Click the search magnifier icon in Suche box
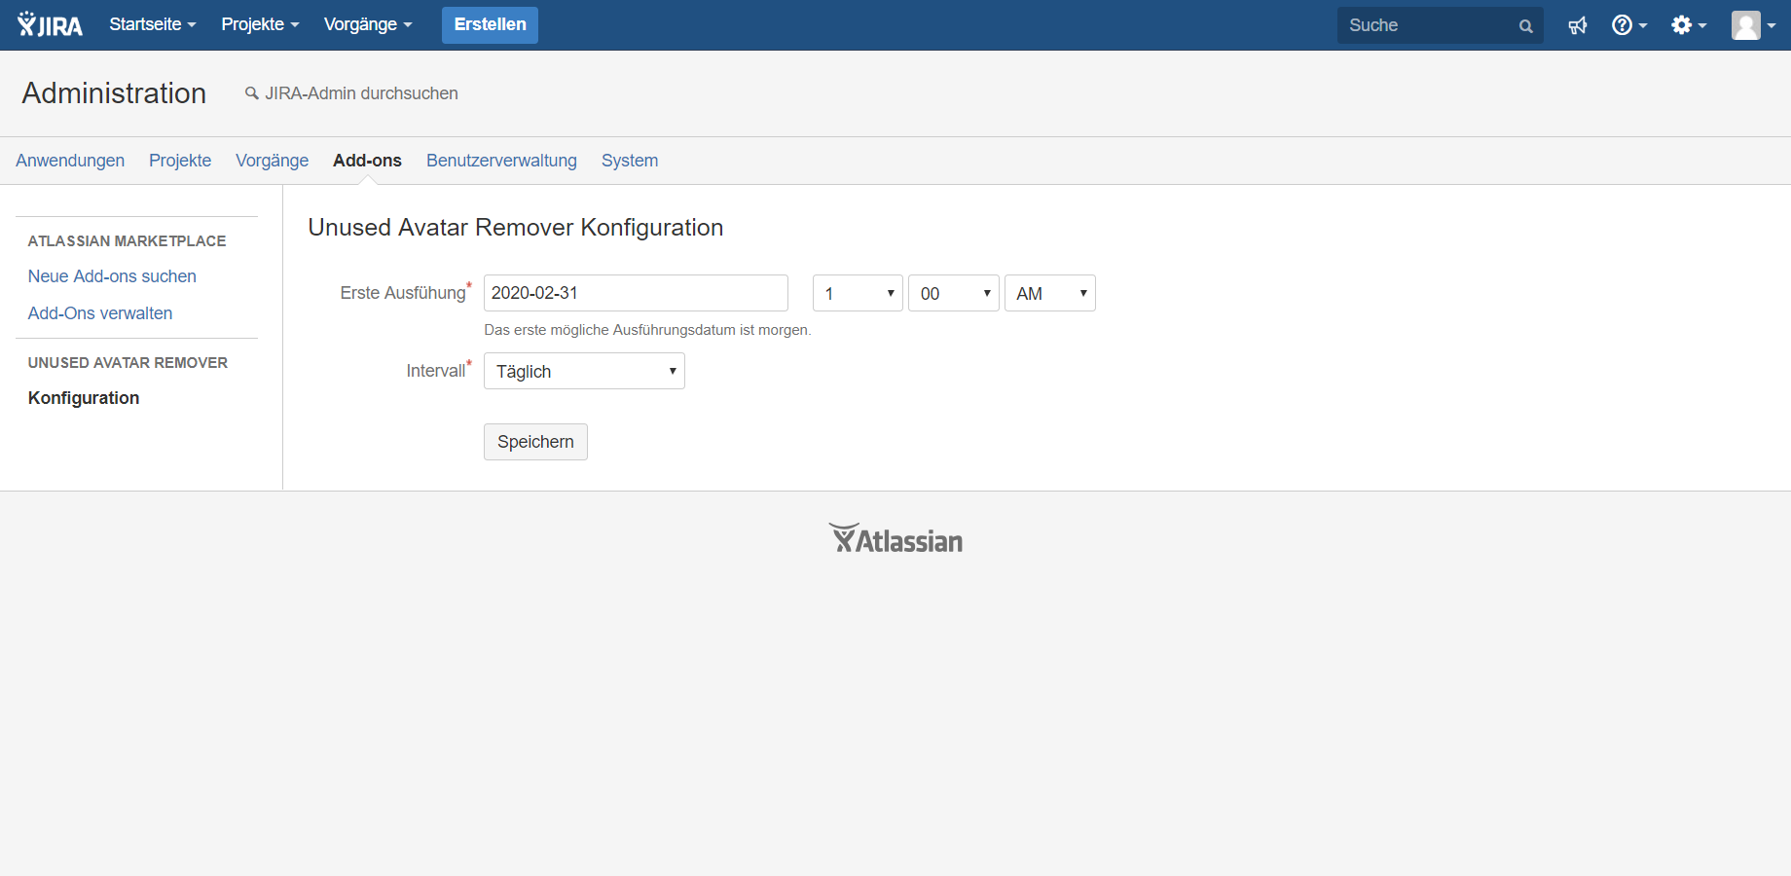Screen dimensions: 1791x876 tap(1525, 26)
